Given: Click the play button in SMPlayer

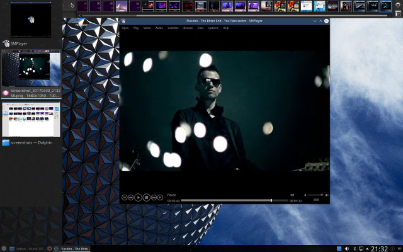Looking at the screenshot, I should point(139,197).
